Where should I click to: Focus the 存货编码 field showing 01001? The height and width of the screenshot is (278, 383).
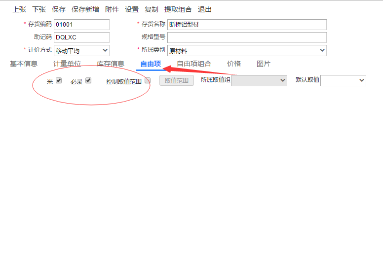tap(81, 25)
